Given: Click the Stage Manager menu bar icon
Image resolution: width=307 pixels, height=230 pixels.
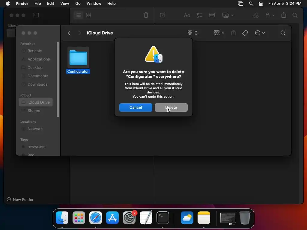Looking at the screenshot, I should tap(240, 4).
